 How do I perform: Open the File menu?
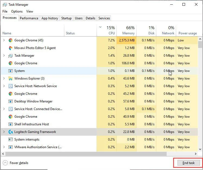point(5,11)
